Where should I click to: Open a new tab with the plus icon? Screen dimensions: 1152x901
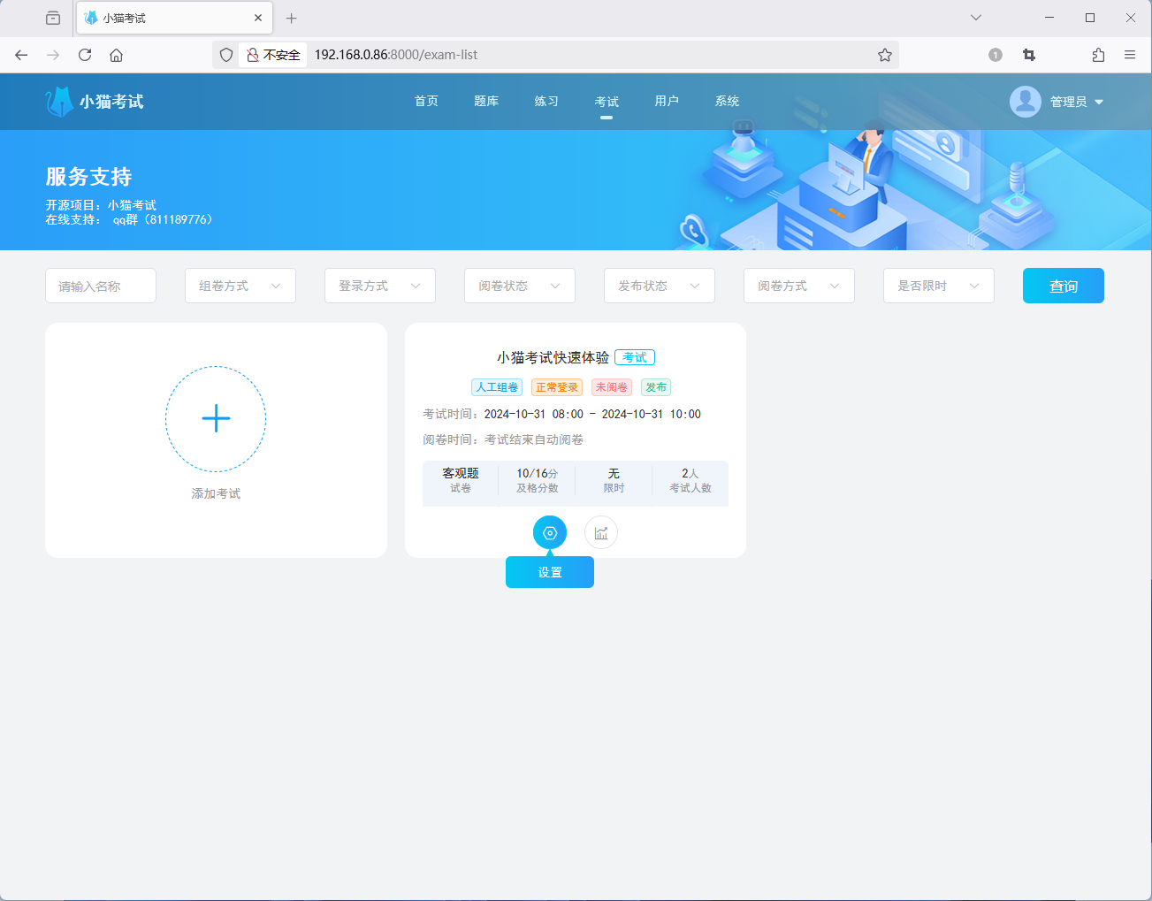tap(291, 18)
